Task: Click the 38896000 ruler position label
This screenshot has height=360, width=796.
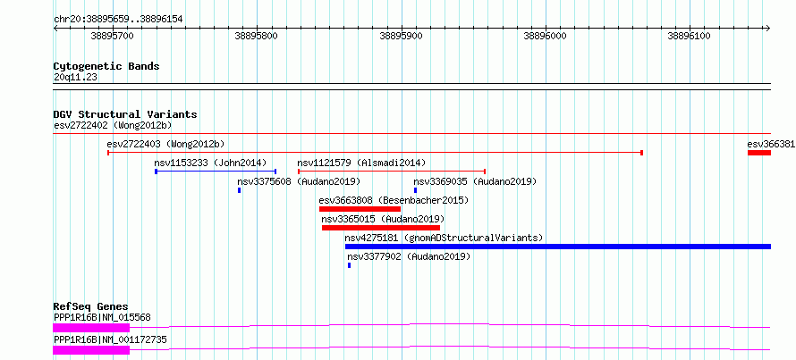Action: 546,36
